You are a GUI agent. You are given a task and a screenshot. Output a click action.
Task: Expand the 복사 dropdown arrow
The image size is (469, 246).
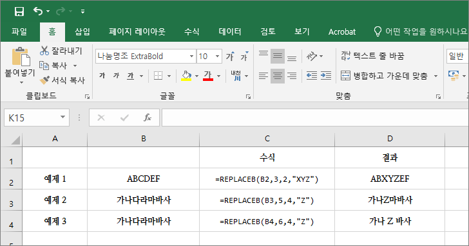coord(75,66)
